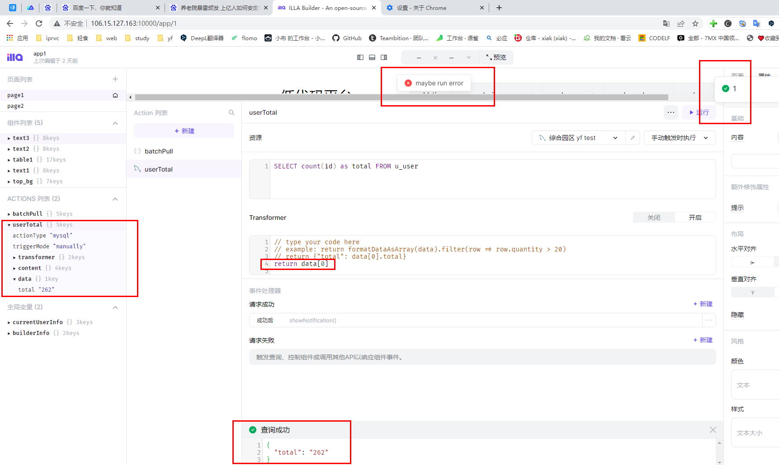The width and height of the screenshot is (779, 465).
Task: Close the query result panel
Action: (713, 430)
